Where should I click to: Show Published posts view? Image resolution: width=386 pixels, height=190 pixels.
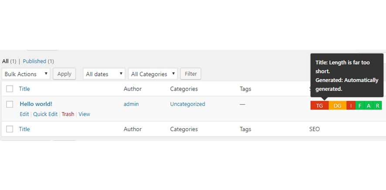pyautogui.click(x=34, y=61)
